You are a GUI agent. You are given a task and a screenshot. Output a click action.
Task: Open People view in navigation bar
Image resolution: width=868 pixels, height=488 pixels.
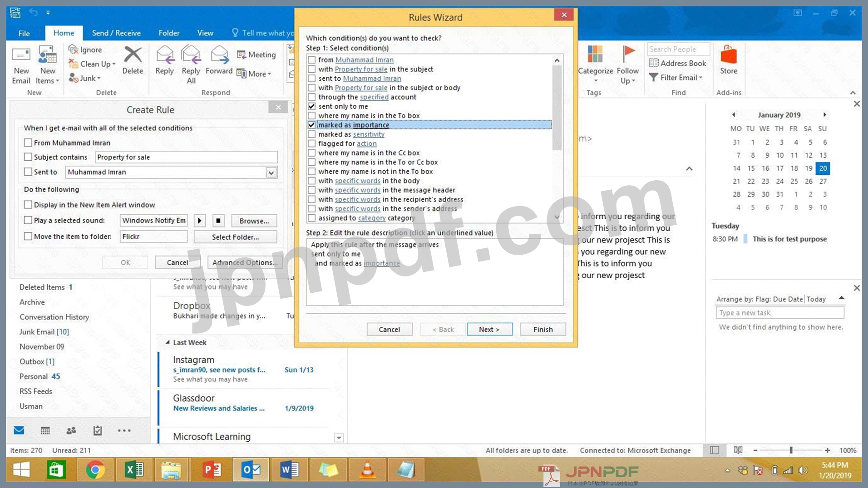coord(71,430)
